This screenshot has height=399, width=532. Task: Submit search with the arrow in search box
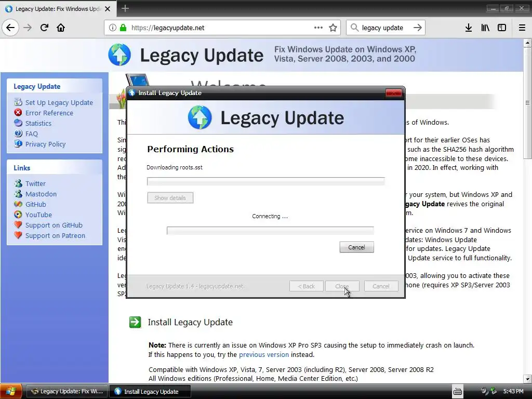418,28
